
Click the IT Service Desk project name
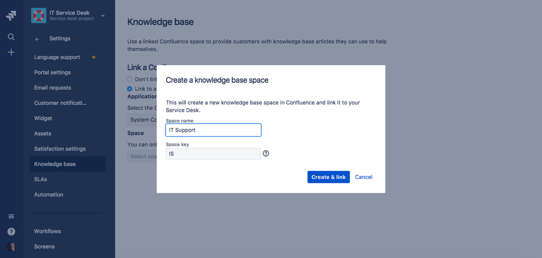click(x=69, y=13)
